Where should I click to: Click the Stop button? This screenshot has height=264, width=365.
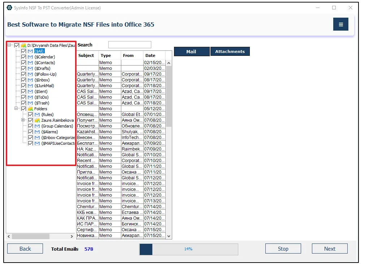pos(283,249)
